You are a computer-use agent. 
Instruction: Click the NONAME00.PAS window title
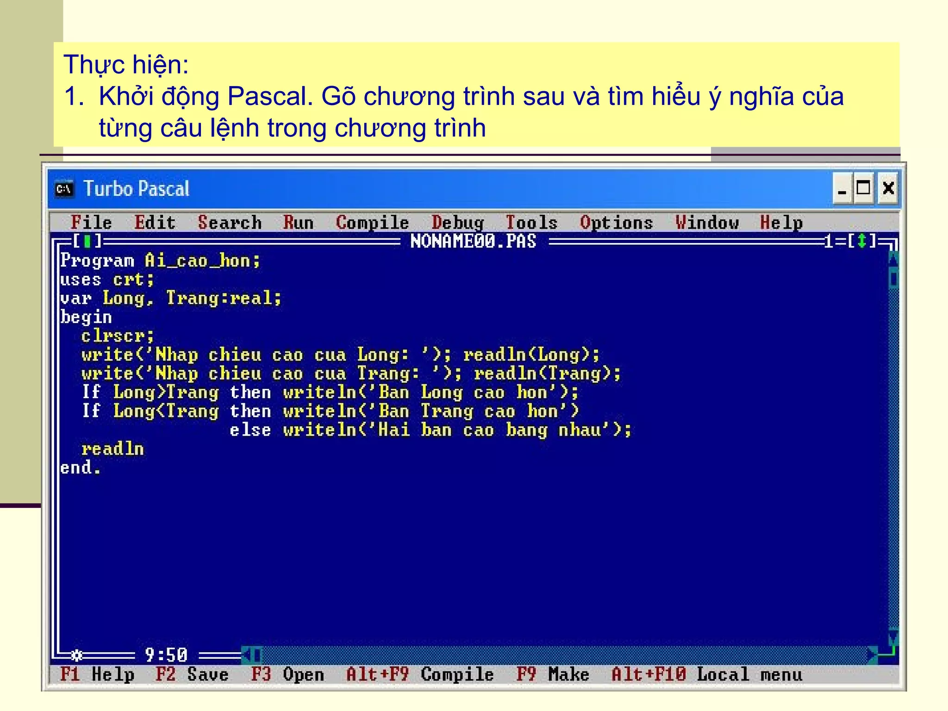pos(473,241)
